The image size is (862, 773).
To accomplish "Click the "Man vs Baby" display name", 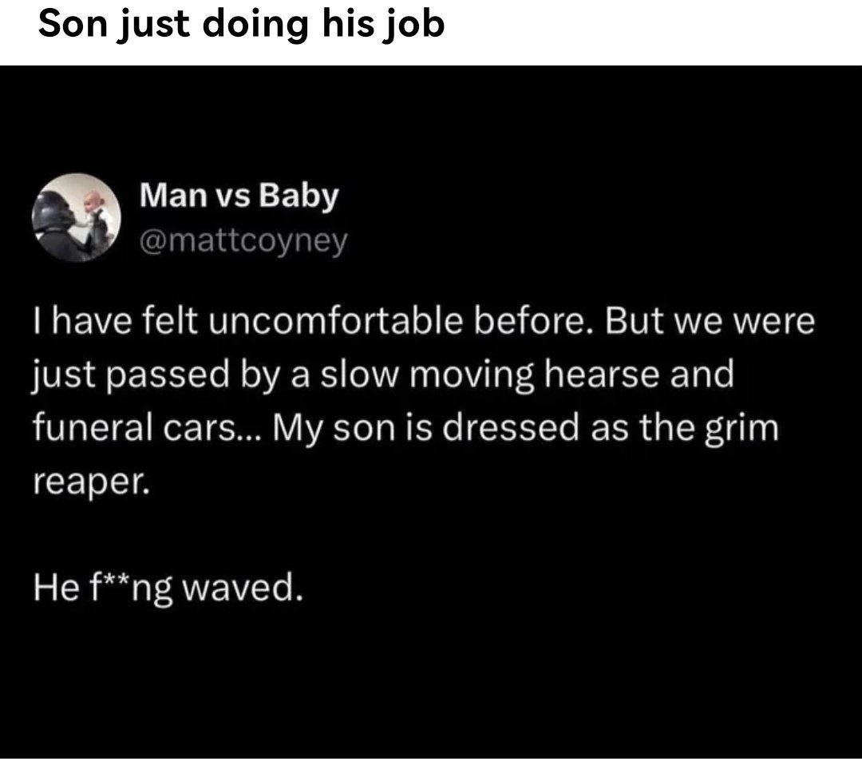I will (239, 196).
